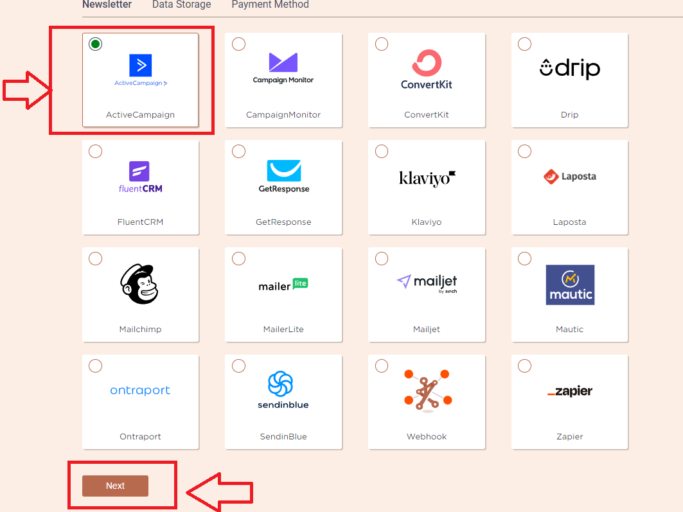
Task: Click the Webhook caption text
Action: [427, 436]
